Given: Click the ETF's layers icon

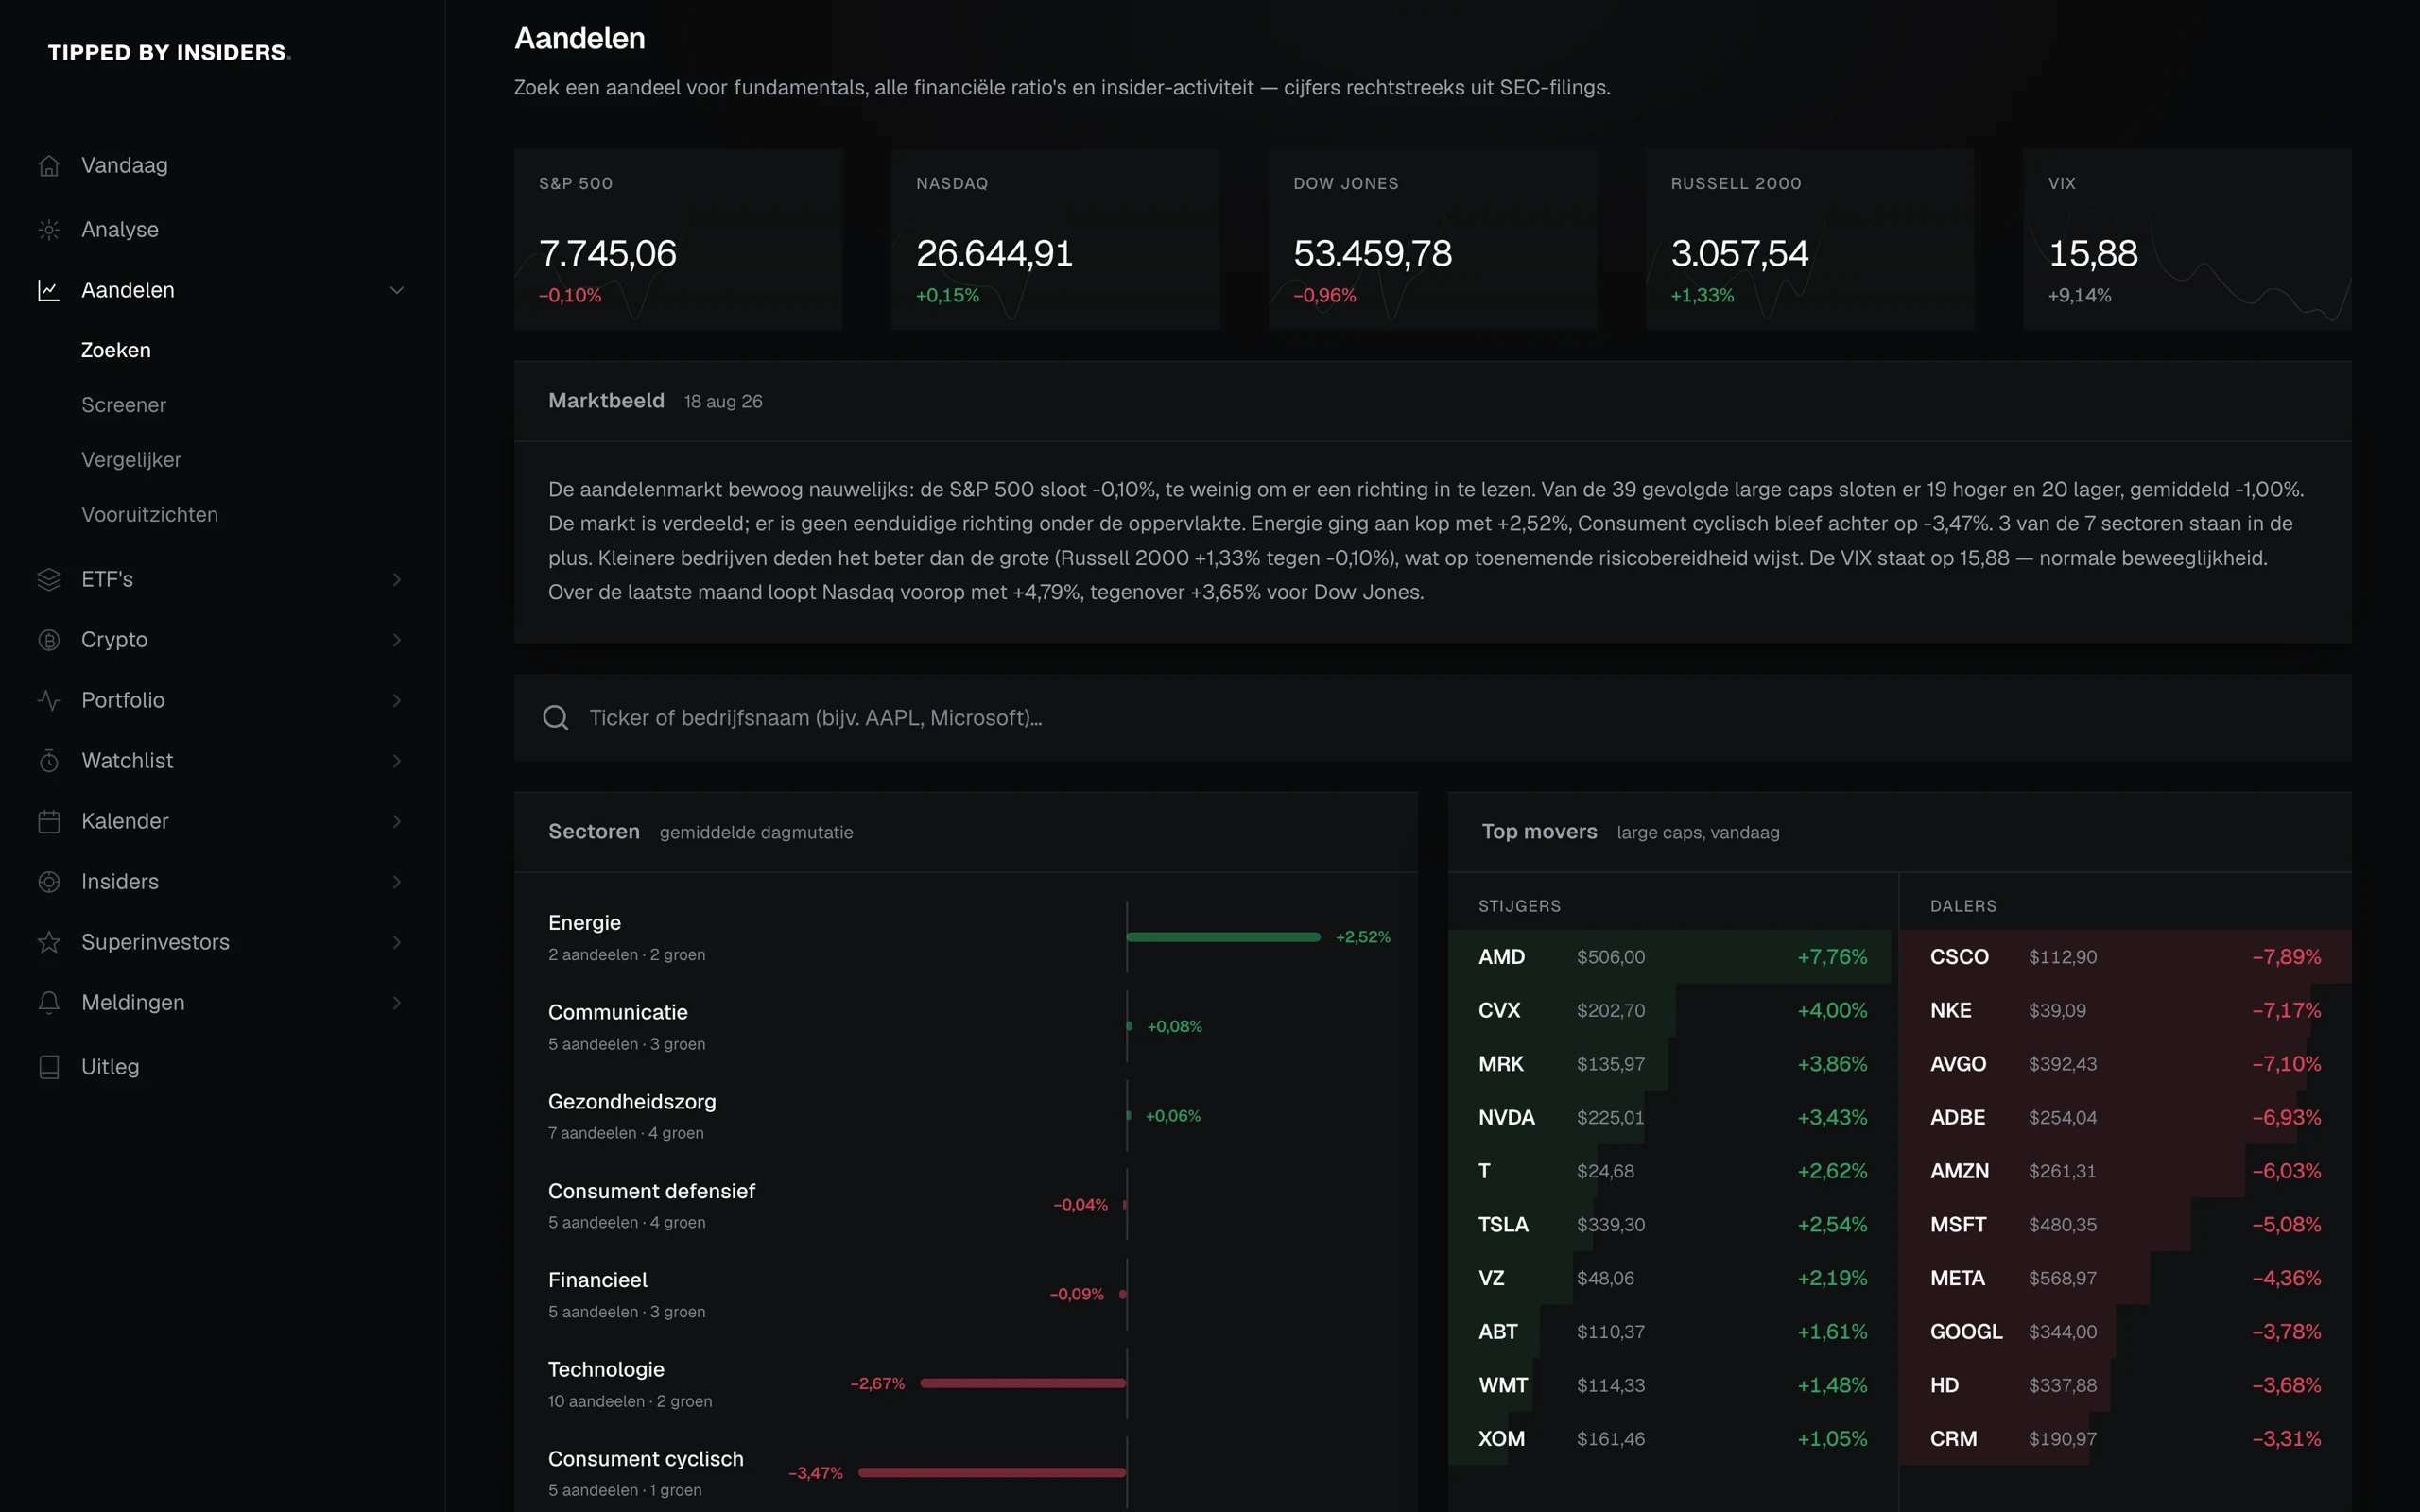Looking at the screenshot, I should coord(49,580).
